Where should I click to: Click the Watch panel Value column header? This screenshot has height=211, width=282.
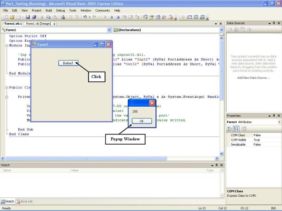coord(138,170)
